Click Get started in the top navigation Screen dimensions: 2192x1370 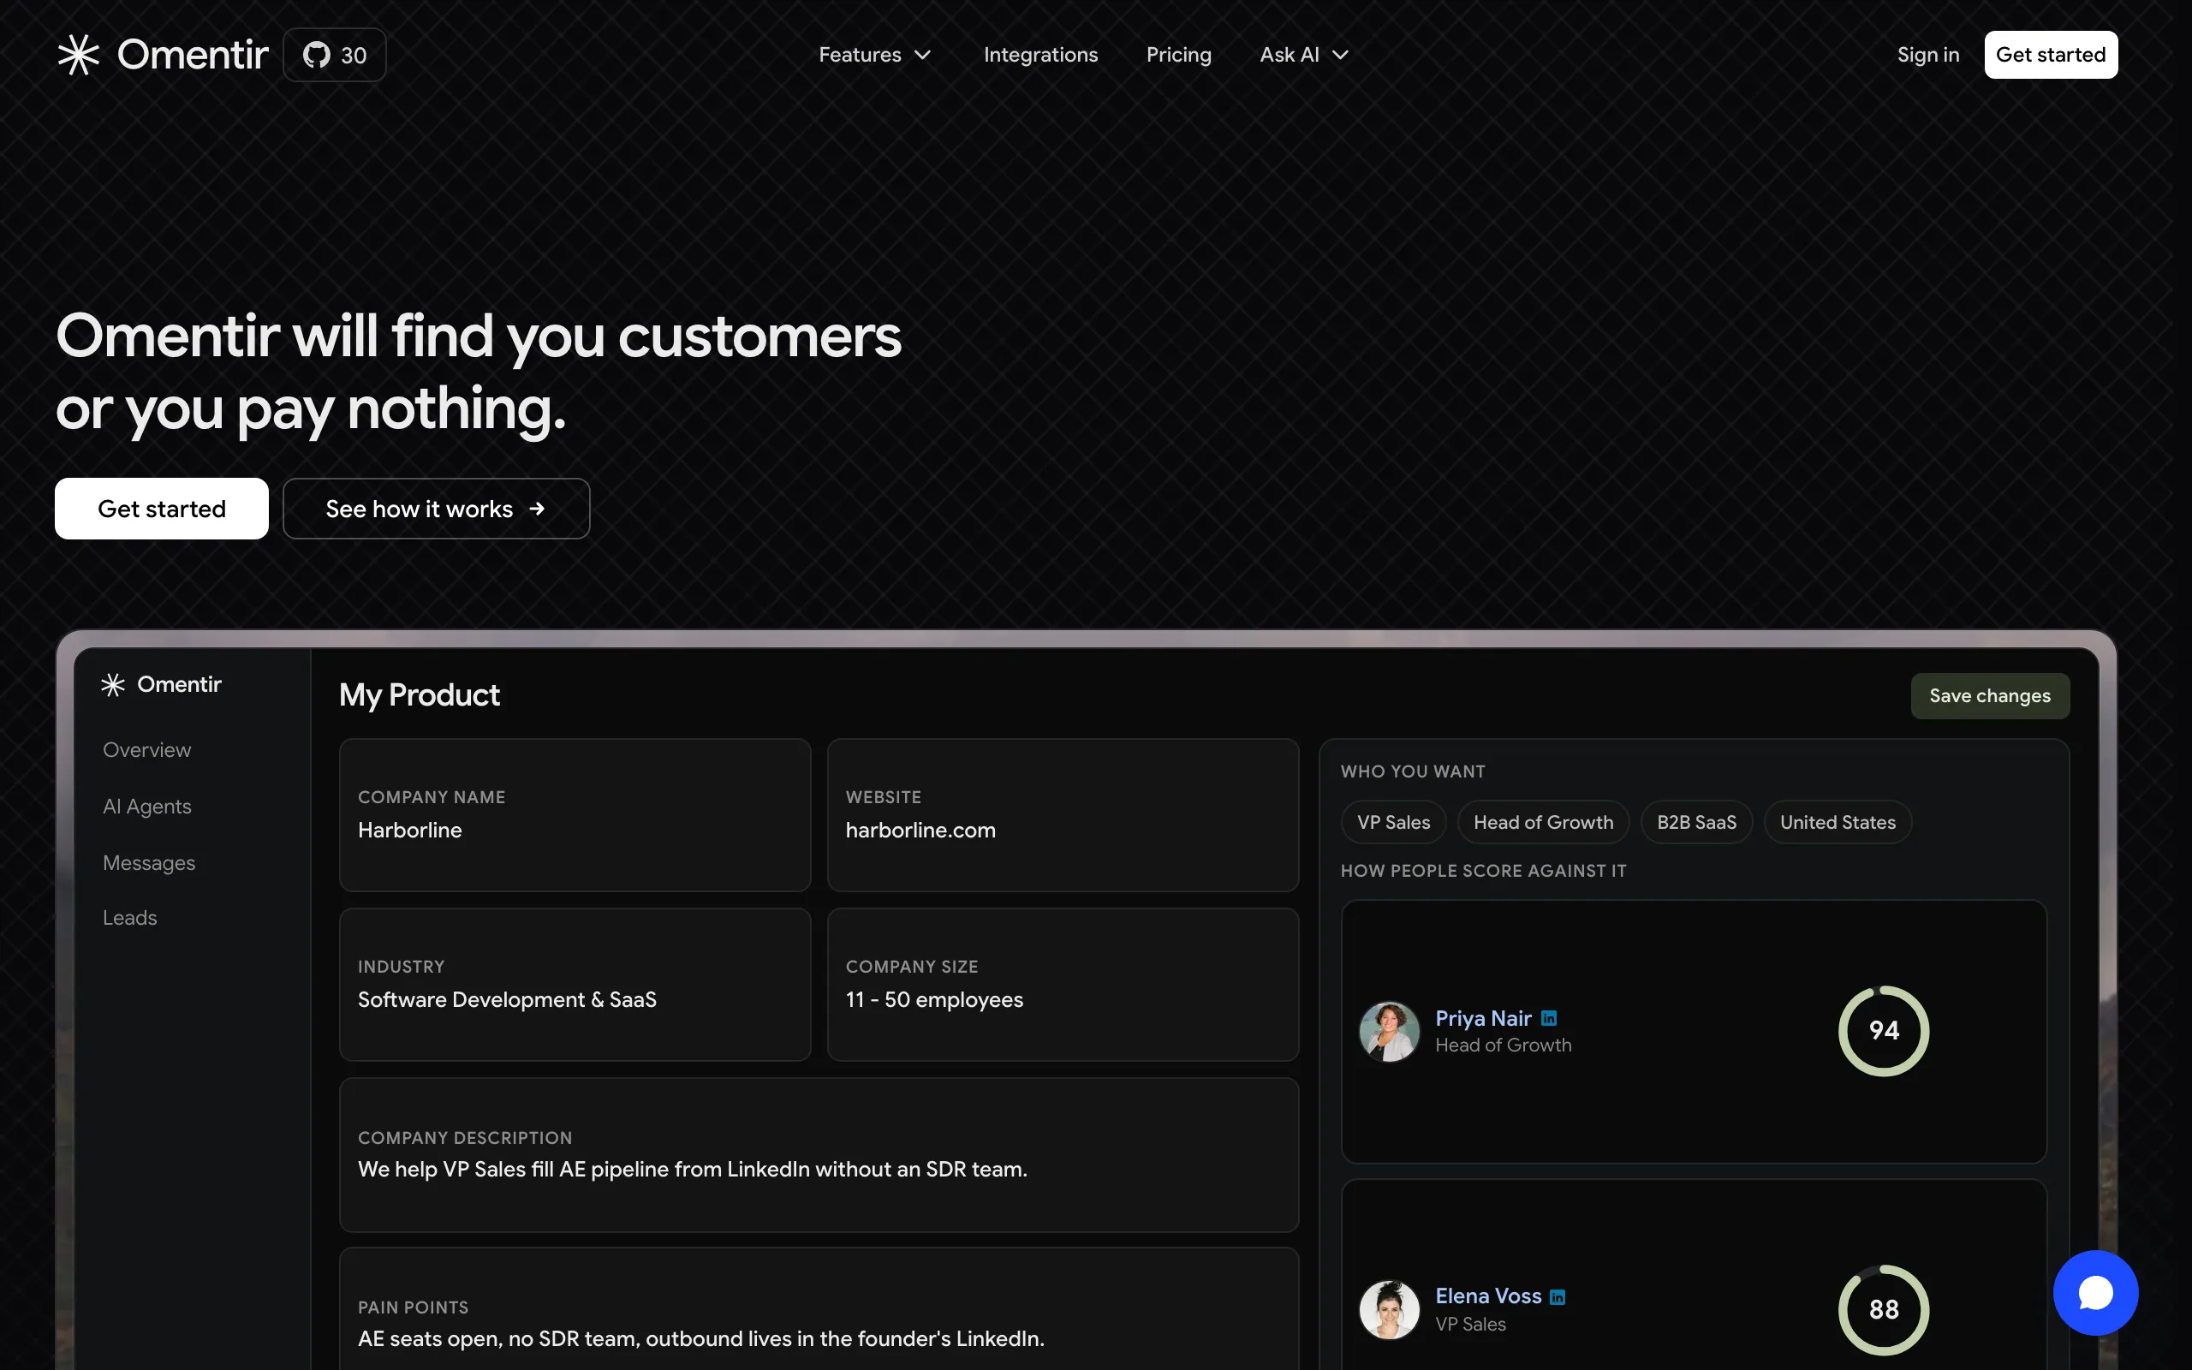click(x=2051, y=54)
